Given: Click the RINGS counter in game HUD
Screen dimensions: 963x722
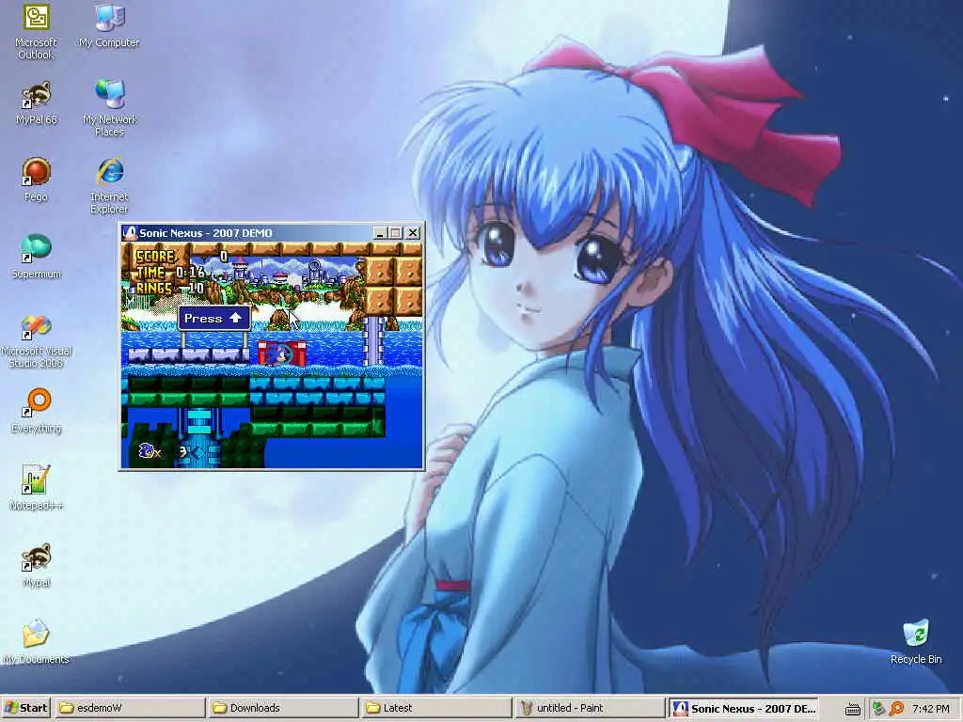Looking at the screenshot, I should click(170, 288).
